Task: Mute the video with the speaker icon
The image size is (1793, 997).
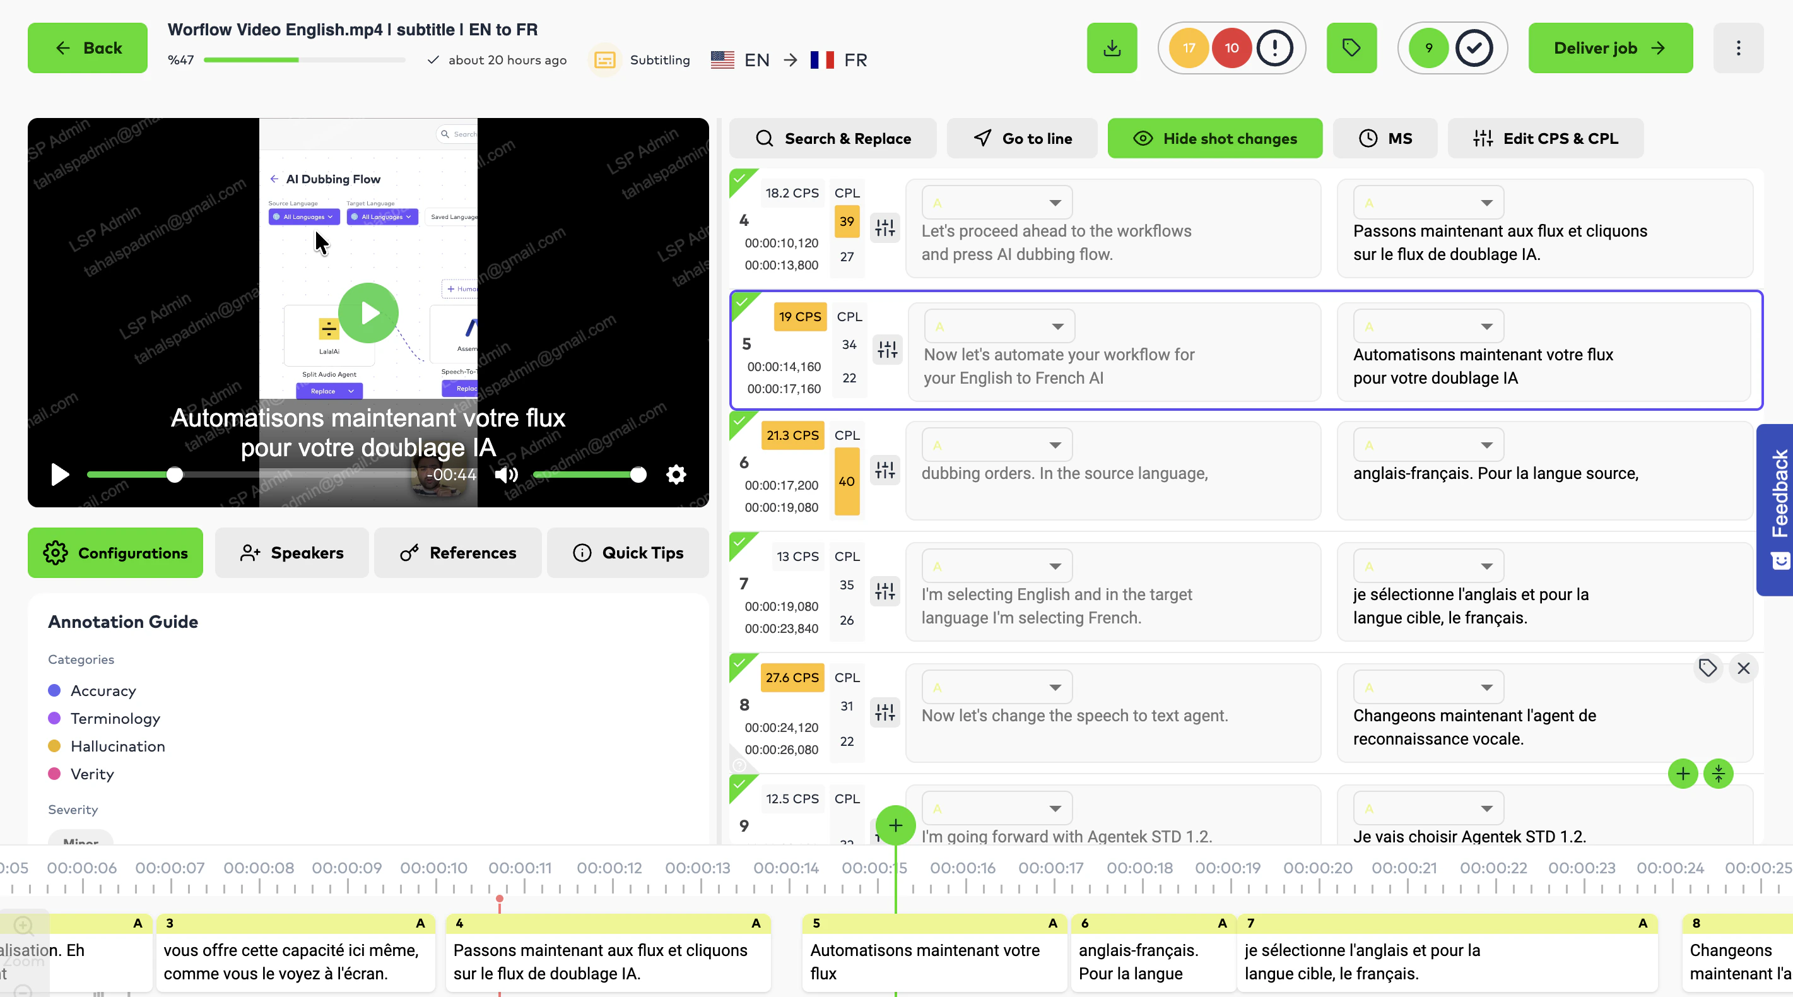Action: [506, 475]
